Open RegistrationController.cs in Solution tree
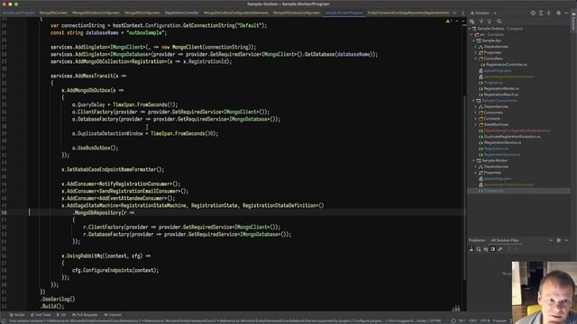The image size is (577, 324). point(507,65)
